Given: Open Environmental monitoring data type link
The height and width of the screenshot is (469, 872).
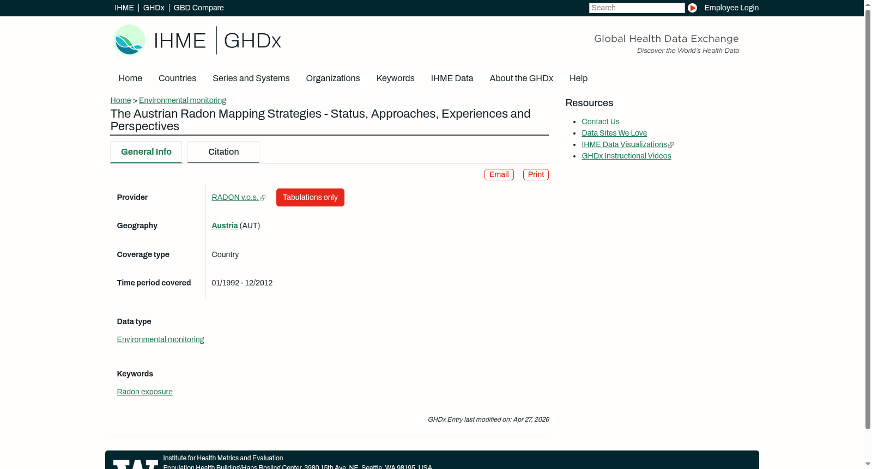Looking at the screenshot, I should [x=160, y=339].
